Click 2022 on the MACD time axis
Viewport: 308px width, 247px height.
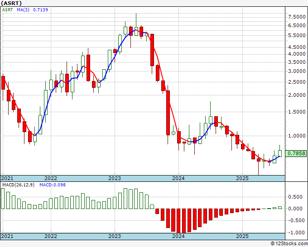pos(51,236)
